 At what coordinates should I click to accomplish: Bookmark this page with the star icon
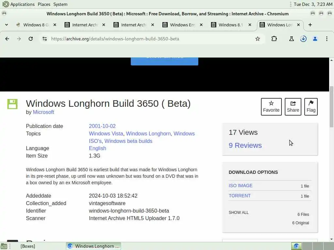point(258,39)
